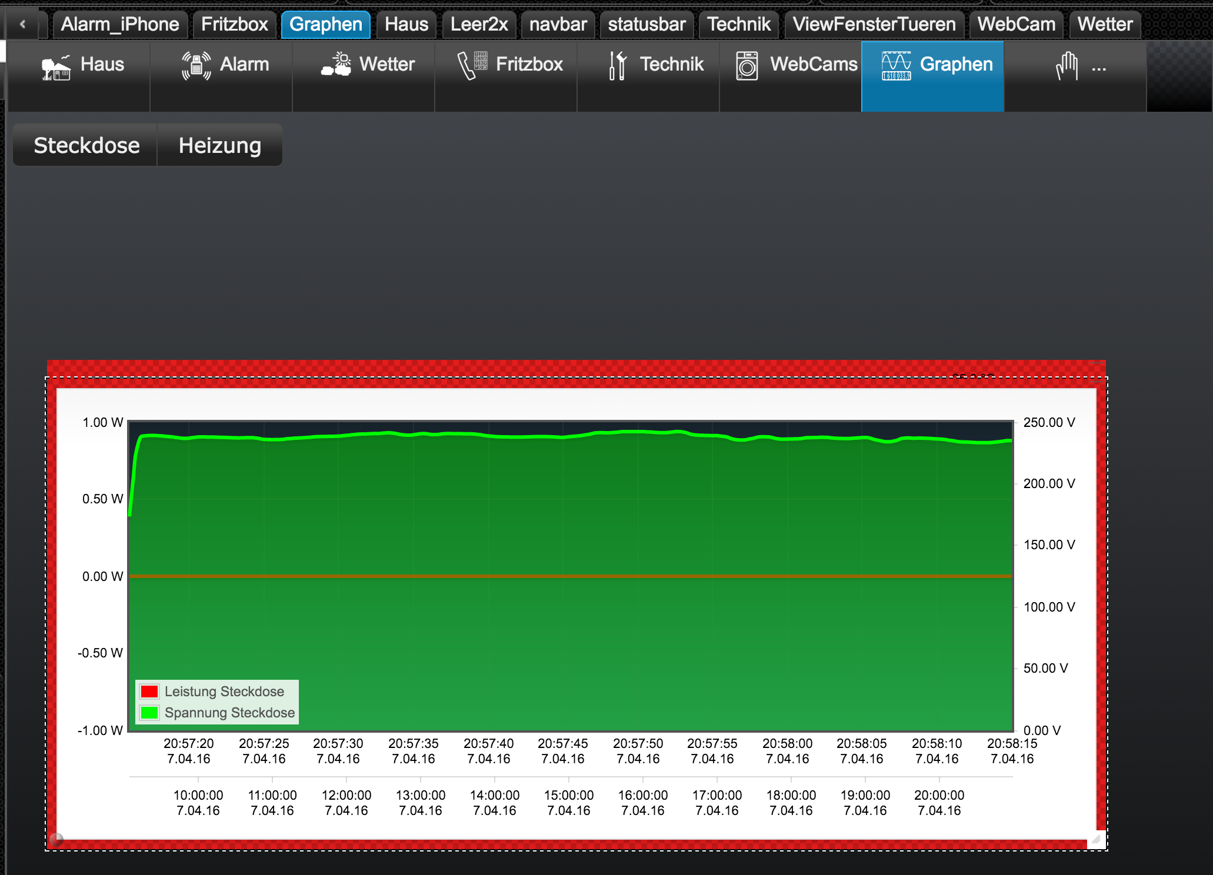Open the Leer2x view tab

tap(479, 24)
